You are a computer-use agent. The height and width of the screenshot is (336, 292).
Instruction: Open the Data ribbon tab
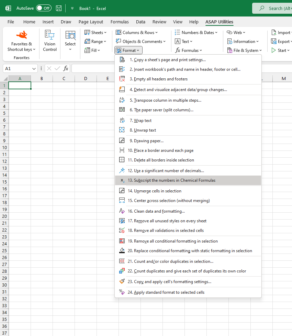141,22
